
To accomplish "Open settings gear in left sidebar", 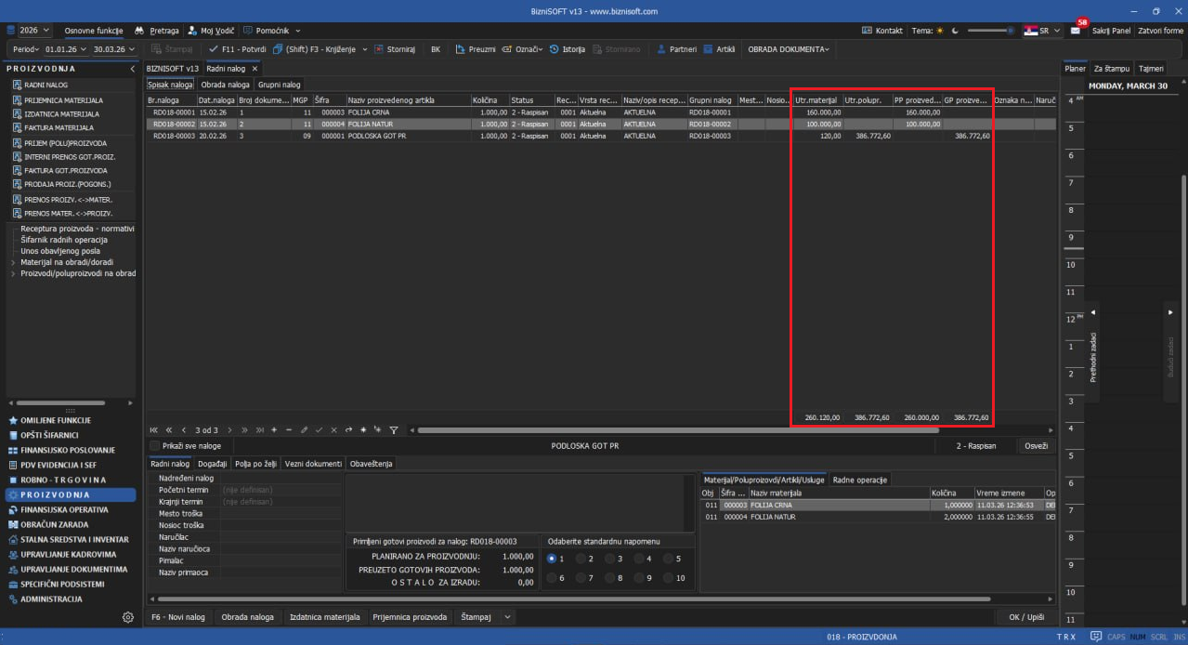I will pyautogui.click(x=128, y=617).
